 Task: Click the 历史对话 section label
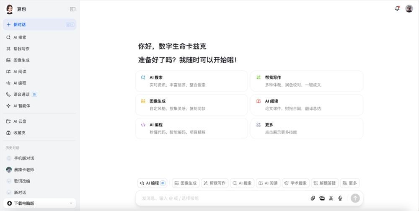coord(12,148)
